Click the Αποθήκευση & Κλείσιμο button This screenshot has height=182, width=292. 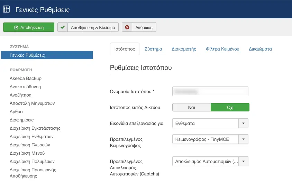point(88,27)
